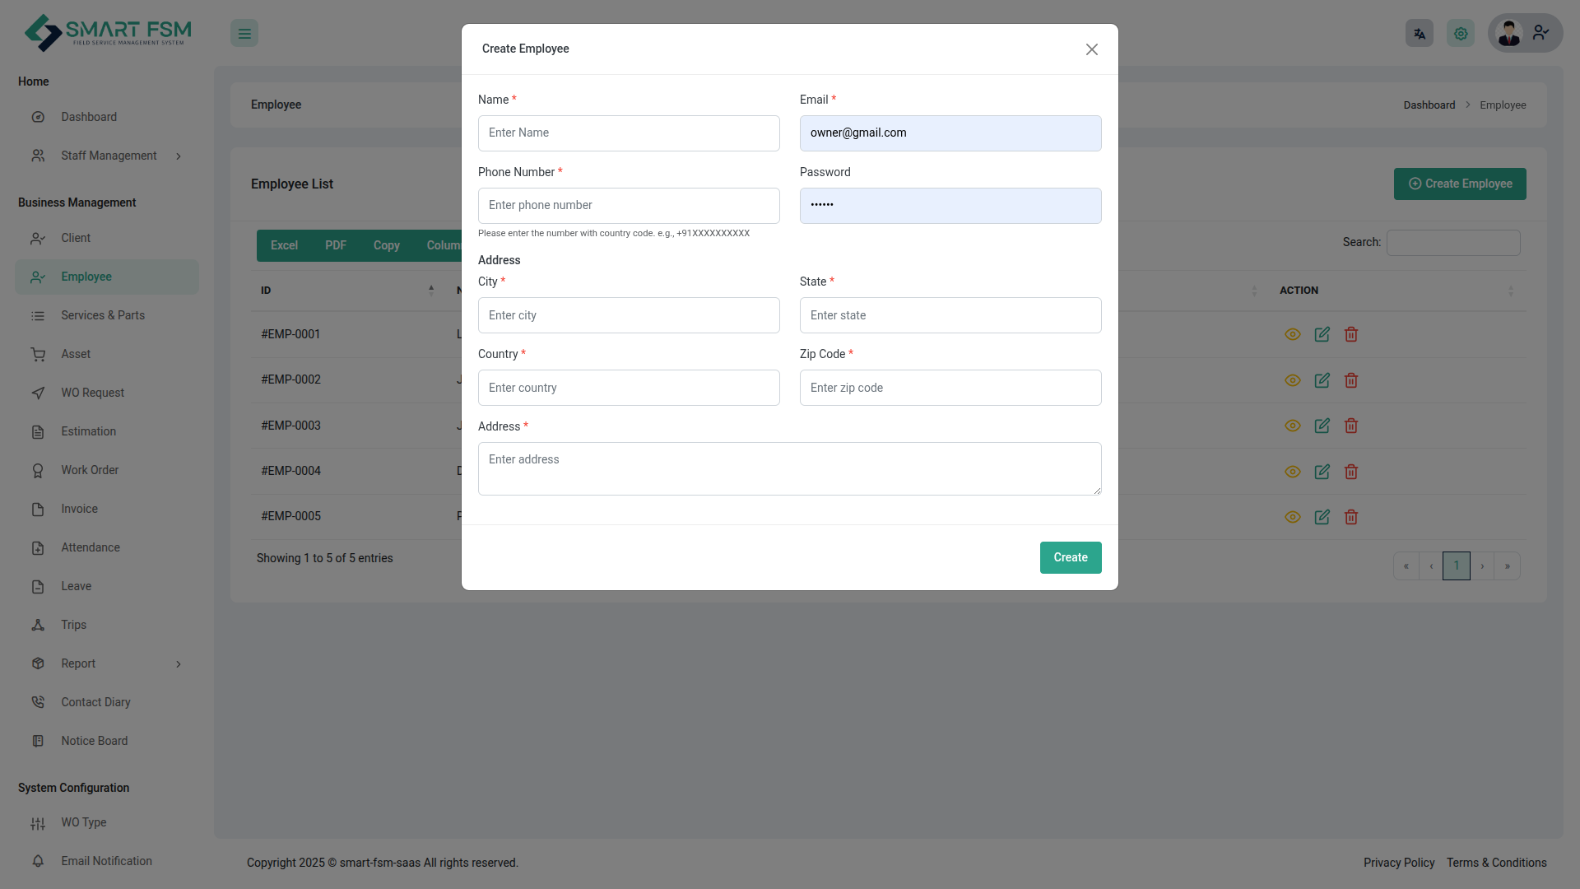Open the language translation icon
This screenshot has height=889, width=1580.
(x=1419, y=34)
